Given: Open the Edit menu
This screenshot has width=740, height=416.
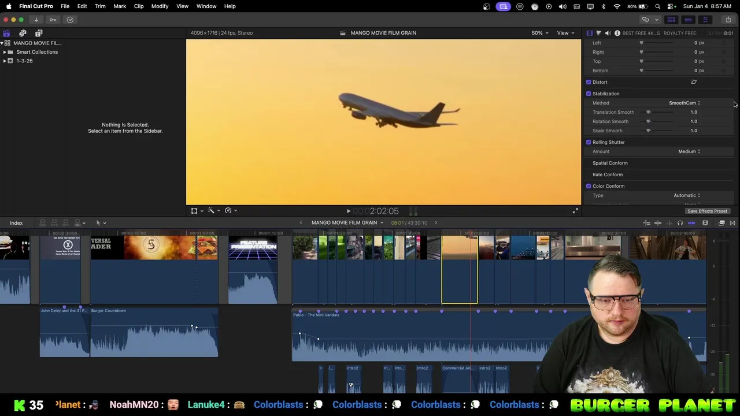Looking at the screenshot, I should point(82,6).
